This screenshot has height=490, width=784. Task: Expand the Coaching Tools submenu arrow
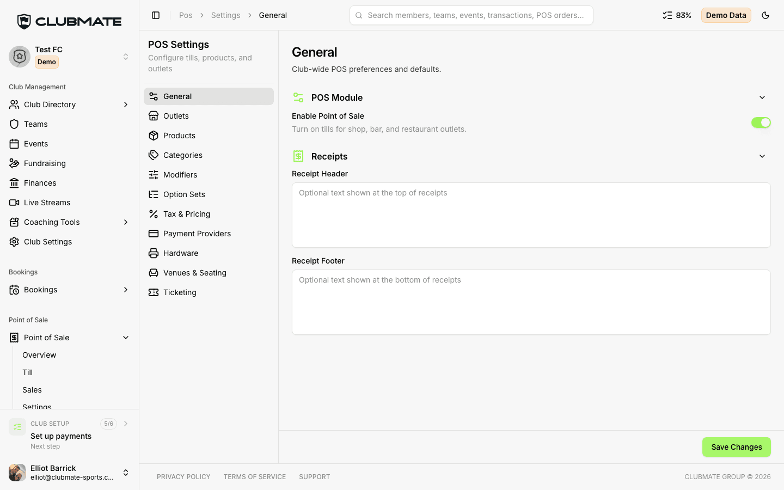(x=126, y=222)
